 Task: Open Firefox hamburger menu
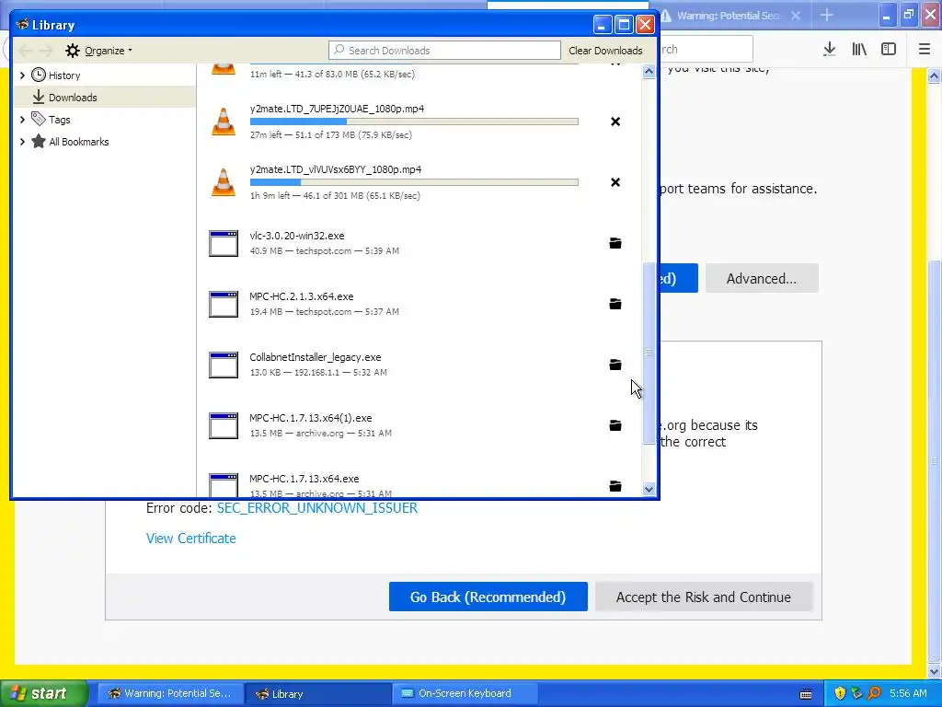click(925, 50)
